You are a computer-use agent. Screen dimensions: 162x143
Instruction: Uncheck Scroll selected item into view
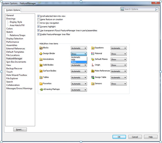[x=38, y=16]
